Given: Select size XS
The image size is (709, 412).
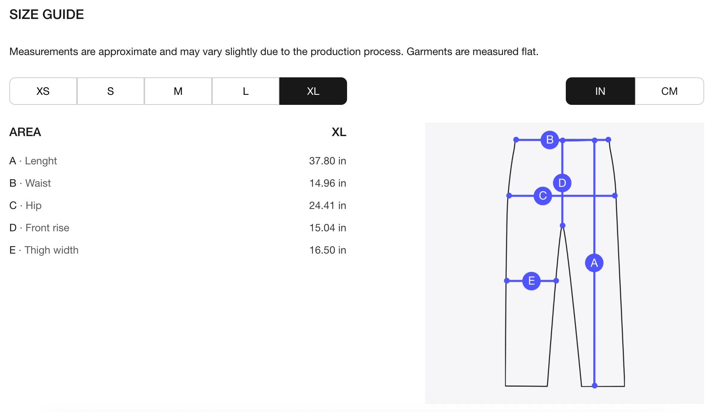Looking at the screenshot, I should click(43, 91).
